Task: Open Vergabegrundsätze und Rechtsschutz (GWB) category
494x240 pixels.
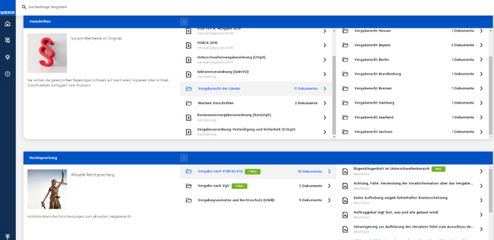Action: pyautogui.click(x=258, y=200)
